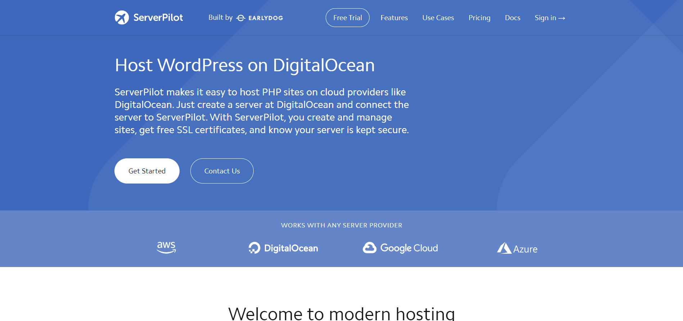Click the "Host WordPress on DigitalOcean" heading
Screen dimensions: 683x321
click(245, 65)
